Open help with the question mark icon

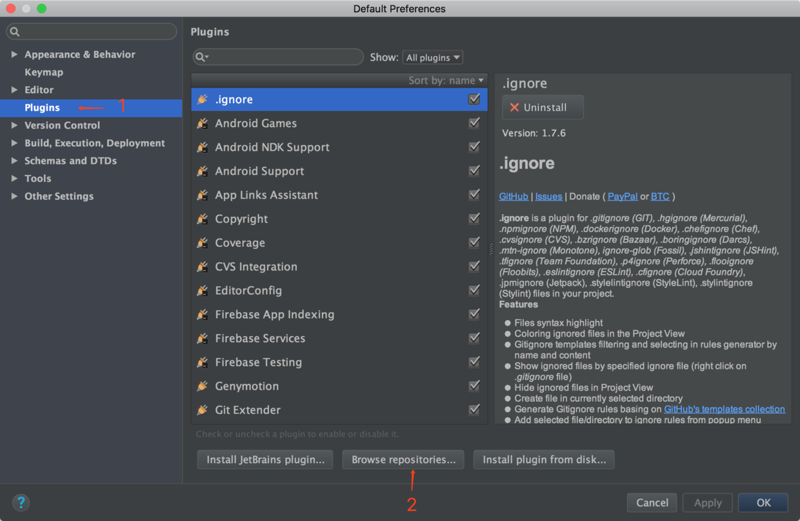[x=21, y=502]
